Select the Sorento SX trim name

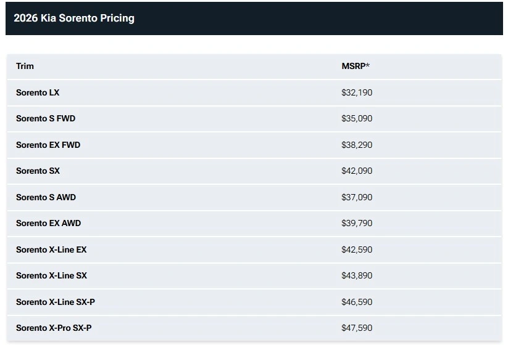[38, 171]
